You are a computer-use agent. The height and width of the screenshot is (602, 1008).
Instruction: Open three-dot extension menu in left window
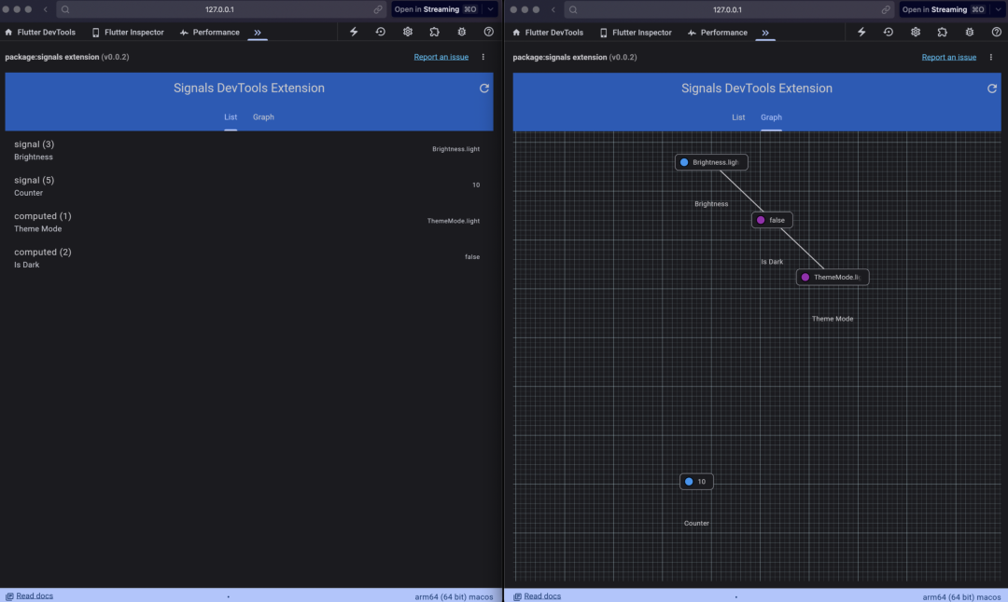pos(483,57)
